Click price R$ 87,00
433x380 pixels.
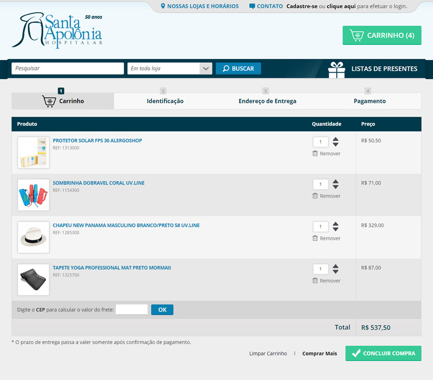tap(371, 268)
